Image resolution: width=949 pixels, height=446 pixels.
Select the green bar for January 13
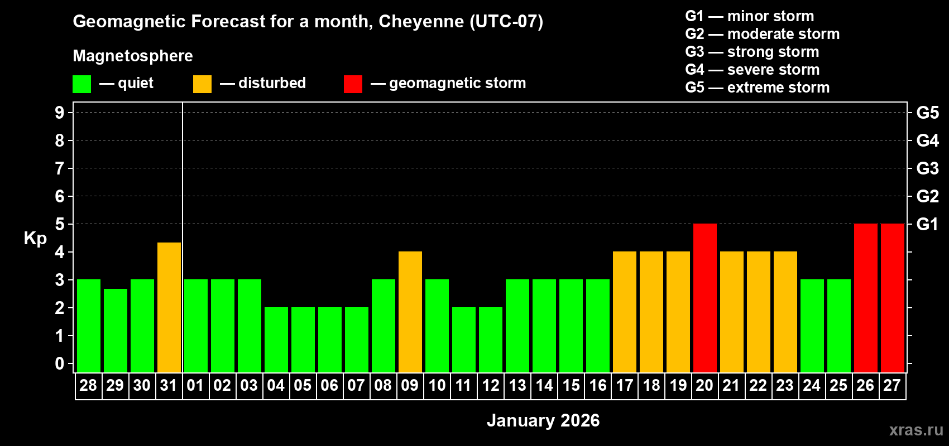(517, 326)
